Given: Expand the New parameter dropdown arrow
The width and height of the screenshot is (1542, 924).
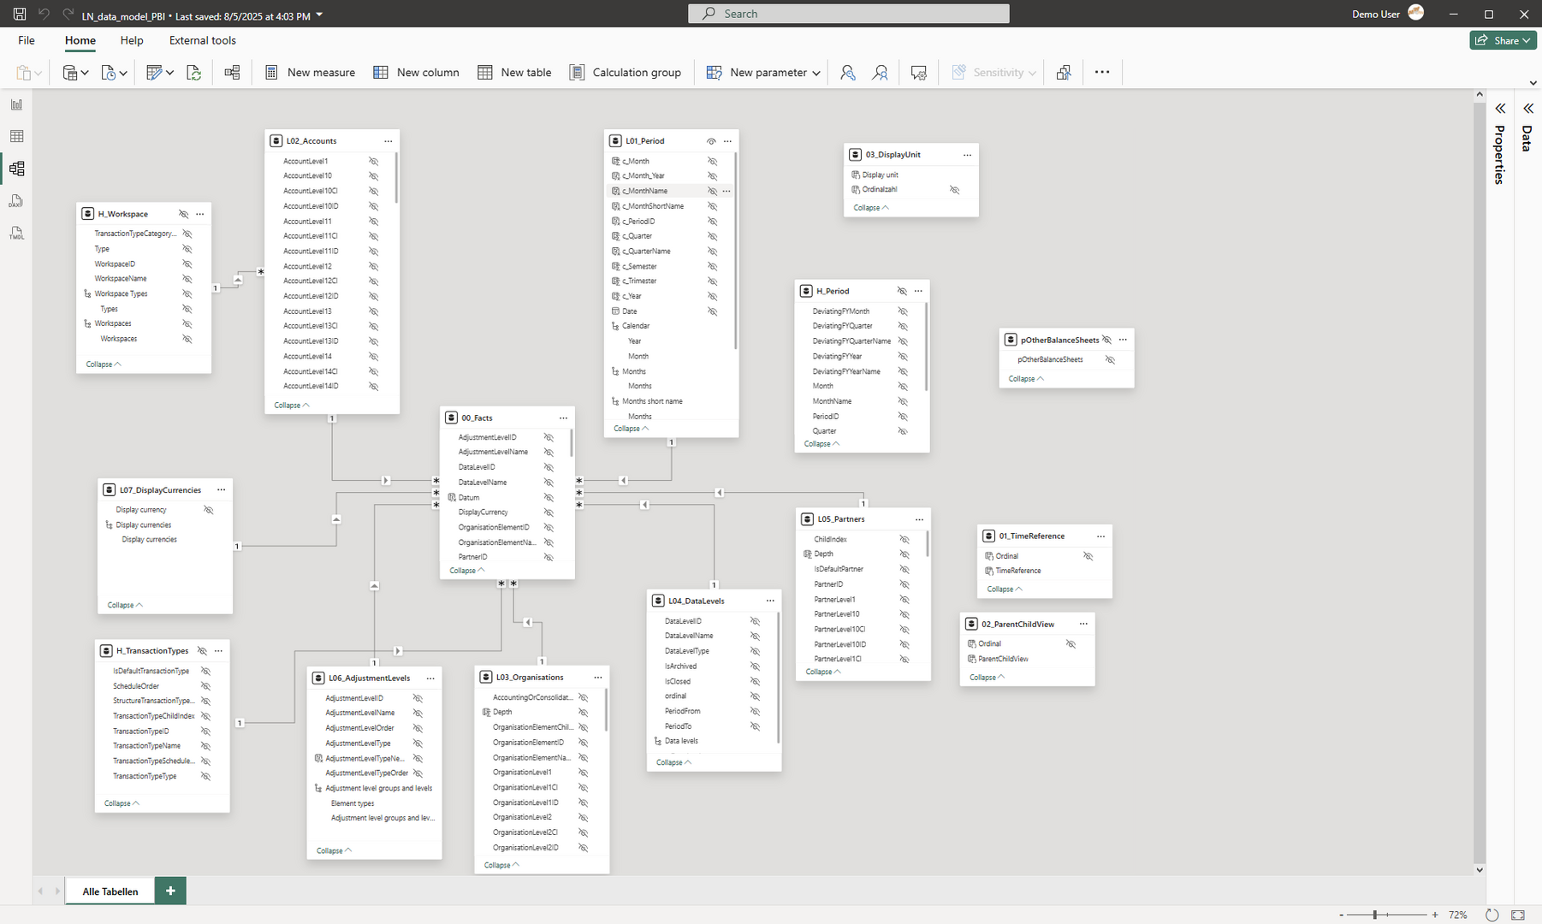Looking at the screenshot, I should click(818, 73).
